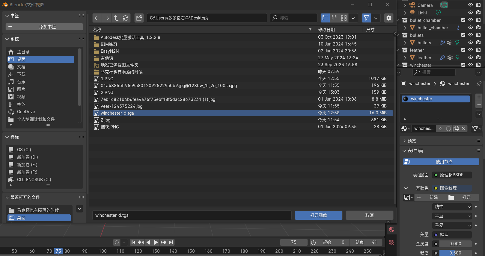Collapse the 系统 system panel

point(7,39)
